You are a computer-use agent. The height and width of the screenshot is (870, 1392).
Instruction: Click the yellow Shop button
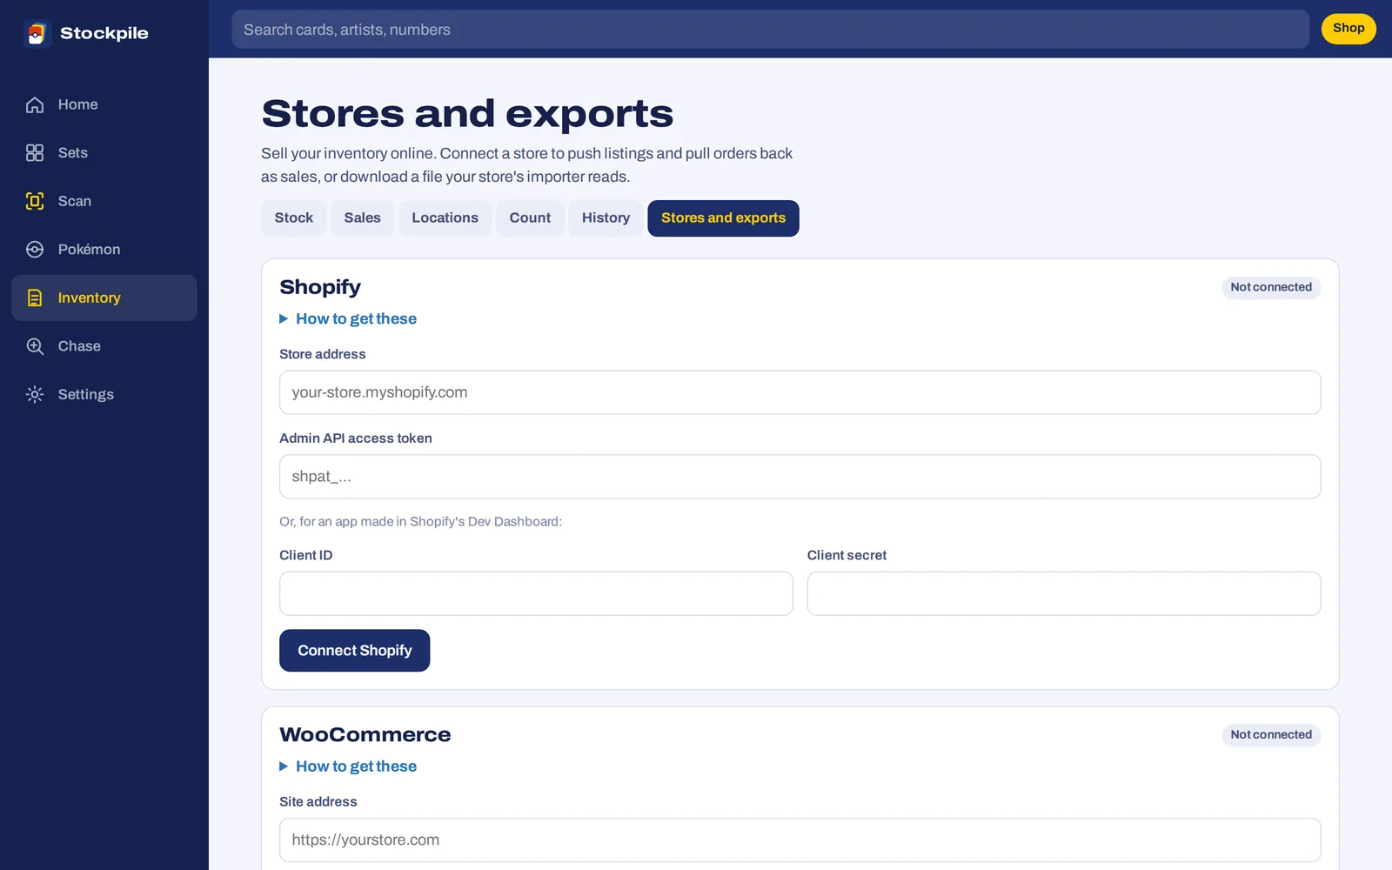pyautogui.click(x=1348, y=29)
